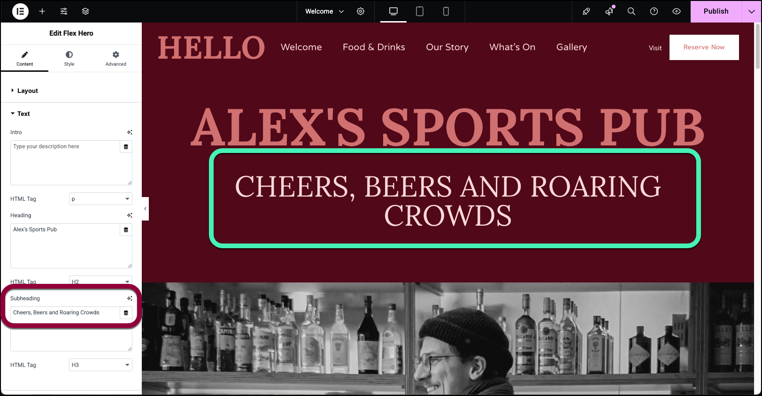Click dynamic tags icon in Heading field
This screenshot has width=762, height=396.
pyautogui.click(x=126, y=230)
